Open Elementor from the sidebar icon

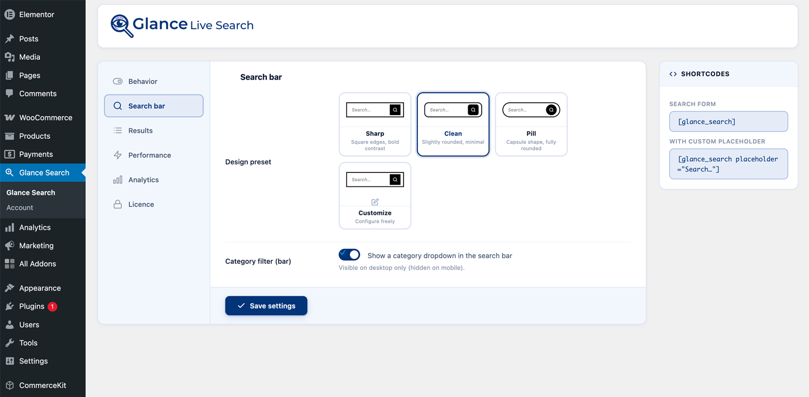[x=9, y=14]
